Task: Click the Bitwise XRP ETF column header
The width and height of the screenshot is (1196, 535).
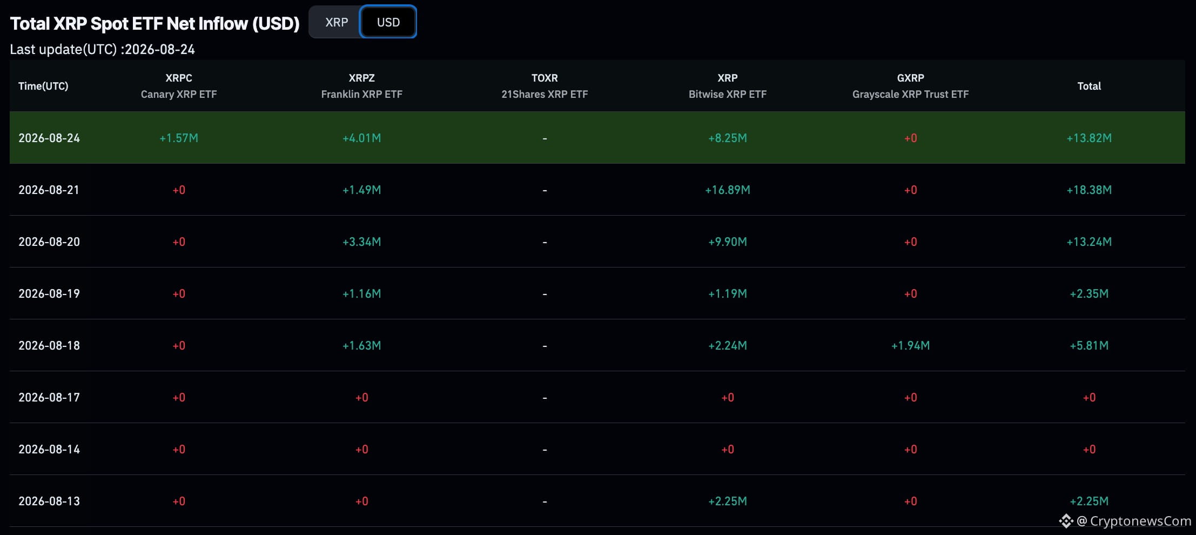Action: (728, 86)
